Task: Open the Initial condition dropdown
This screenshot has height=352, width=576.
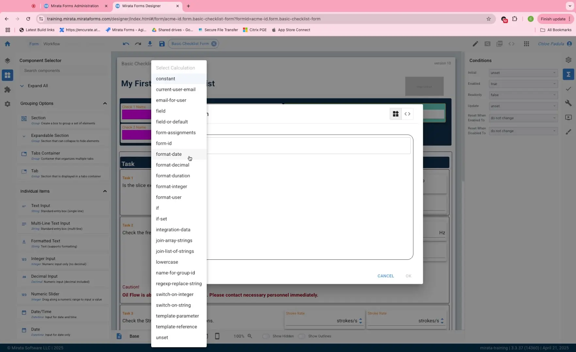Action: coord(523,73)
